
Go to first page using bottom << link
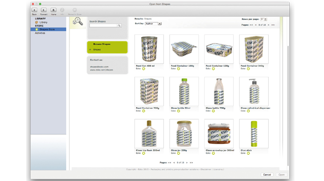[x=170, y=162]
